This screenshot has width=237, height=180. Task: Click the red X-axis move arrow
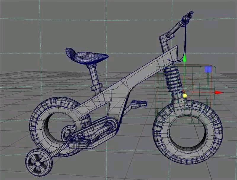point(219,92)
